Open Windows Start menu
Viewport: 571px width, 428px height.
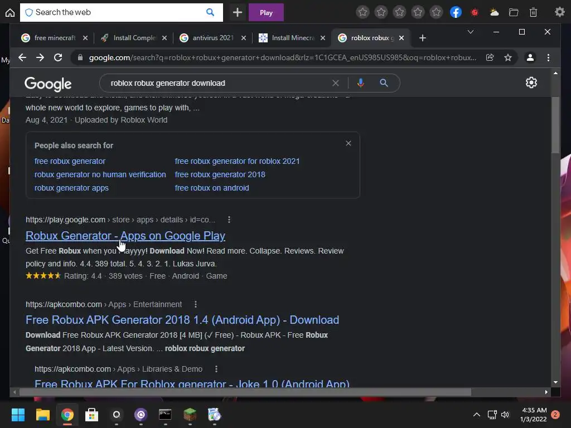point(18,415)
